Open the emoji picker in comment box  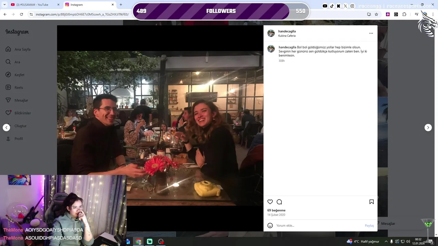pyautogui.click(x=270, y=225)
